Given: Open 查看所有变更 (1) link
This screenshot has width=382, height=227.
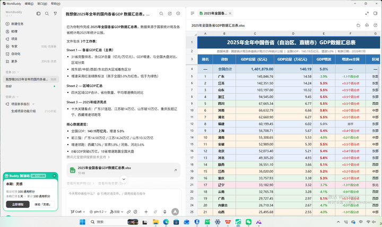Looking at the screenshot, I should 112,183.
